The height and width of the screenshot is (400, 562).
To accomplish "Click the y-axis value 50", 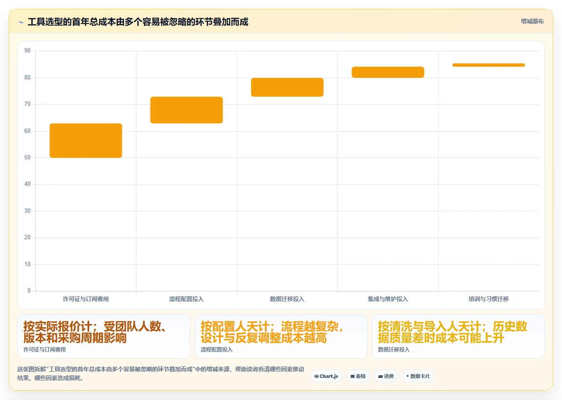I will tap(27, 158).
